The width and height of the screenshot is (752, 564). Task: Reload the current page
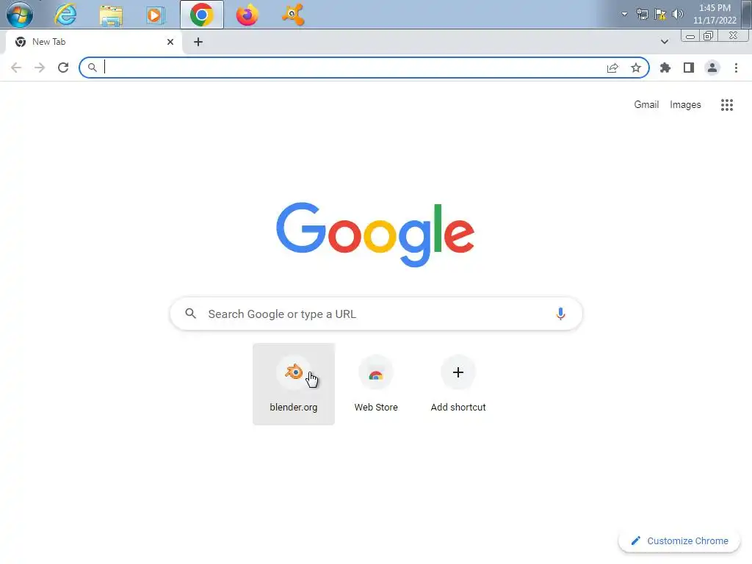pyautogui.click(x=63, y=68)
